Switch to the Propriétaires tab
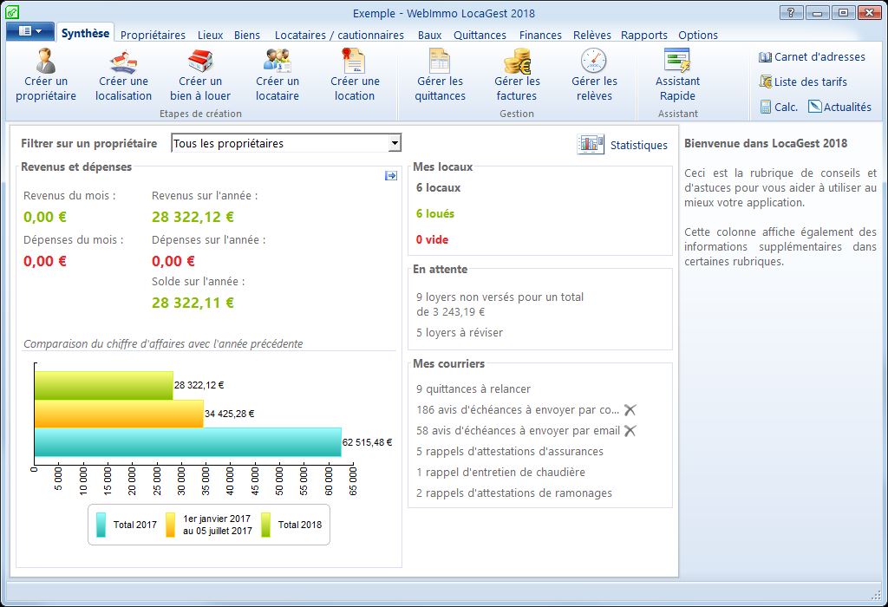The width and height of the screenshot is (888, 607). click(153, 36)
